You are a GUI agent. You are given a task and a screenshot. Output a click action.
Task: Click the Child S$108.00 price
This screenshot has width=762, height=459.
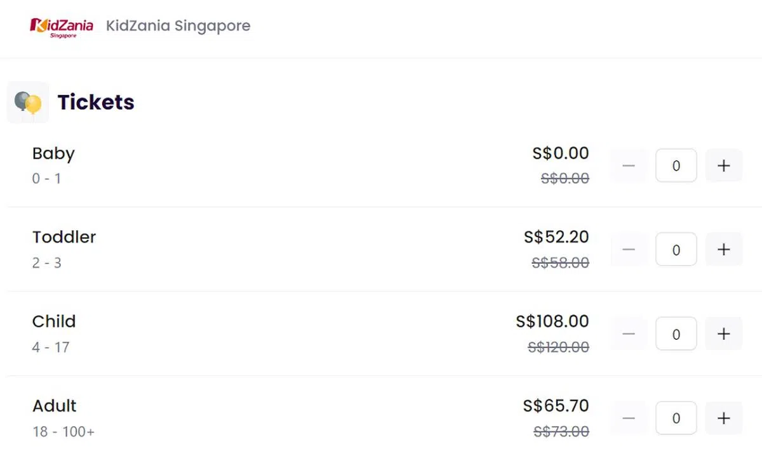point(552,321)
